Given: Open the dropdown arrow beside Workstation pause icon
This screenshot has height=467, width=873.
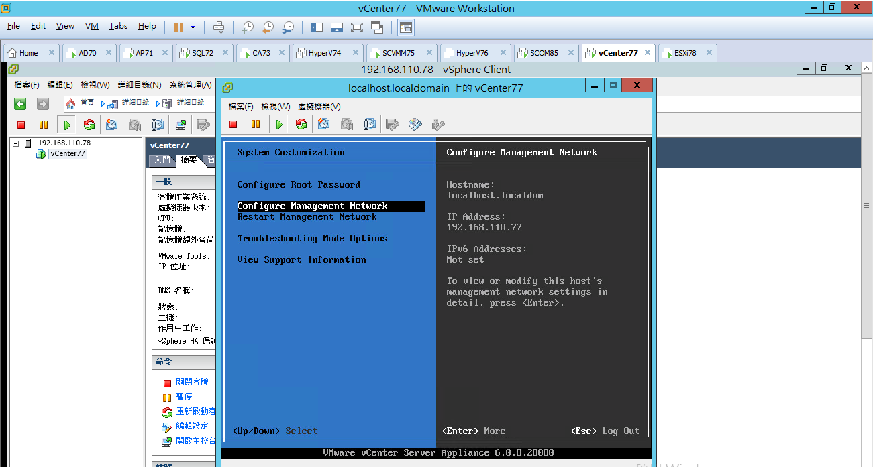Looking at the screenshot, I should tap(193, 27).
